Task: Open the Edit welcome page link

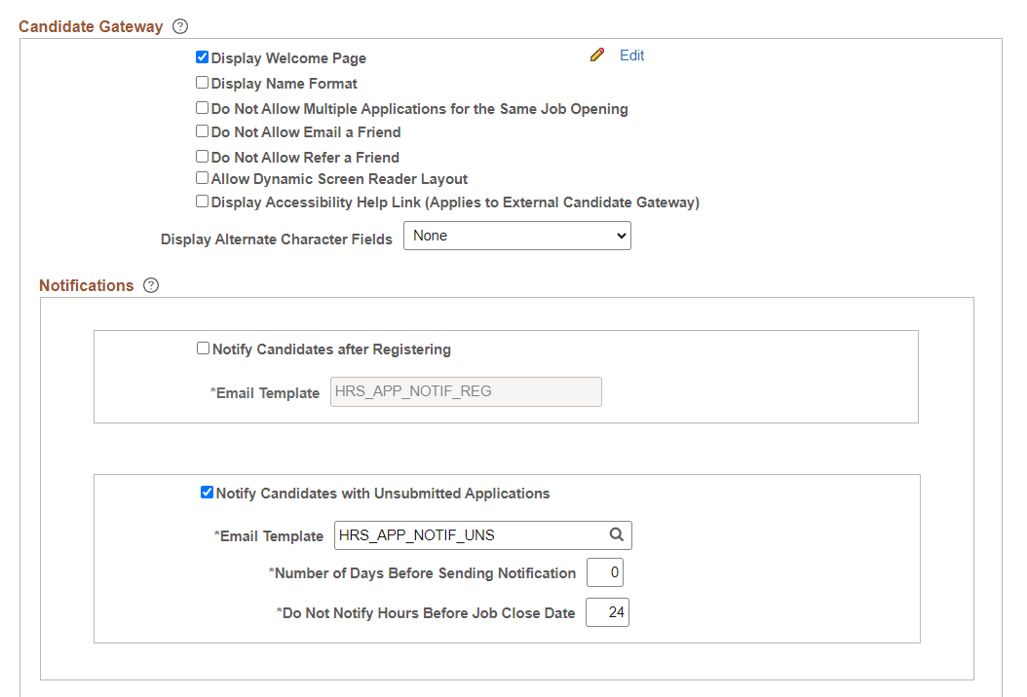Action: [x=631, y=55]
